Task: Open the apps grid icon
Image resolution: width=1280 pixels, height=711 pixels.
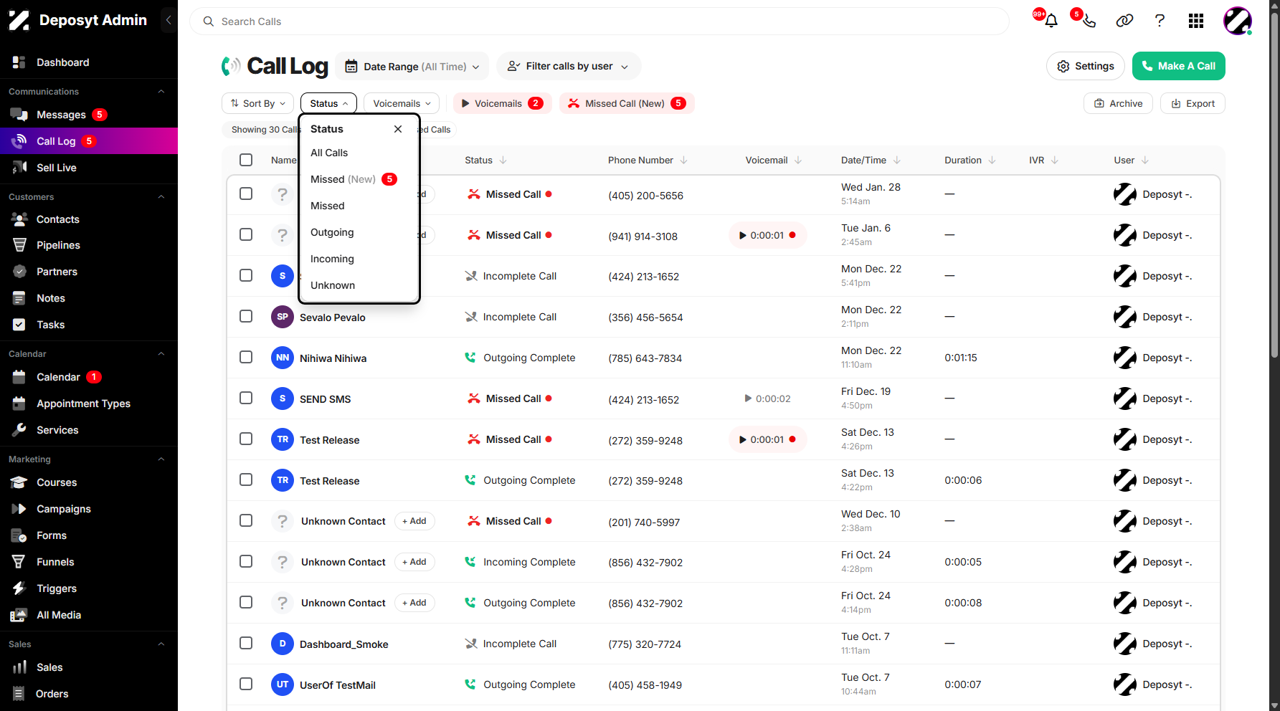Action: click(x=1195, y=21)
